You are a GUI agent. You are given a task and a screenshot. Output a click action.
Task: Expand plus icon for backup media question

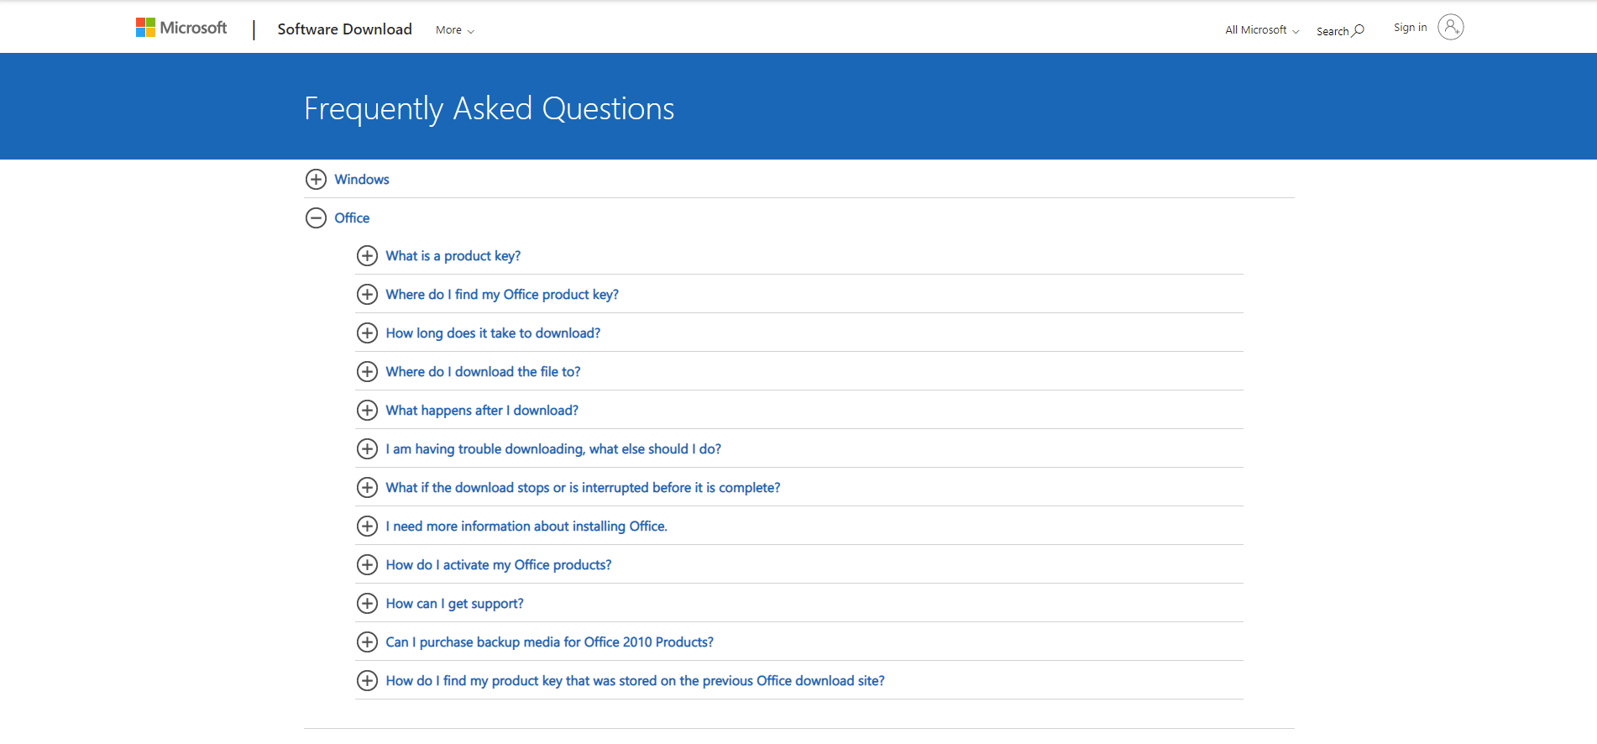coord(367,642)
